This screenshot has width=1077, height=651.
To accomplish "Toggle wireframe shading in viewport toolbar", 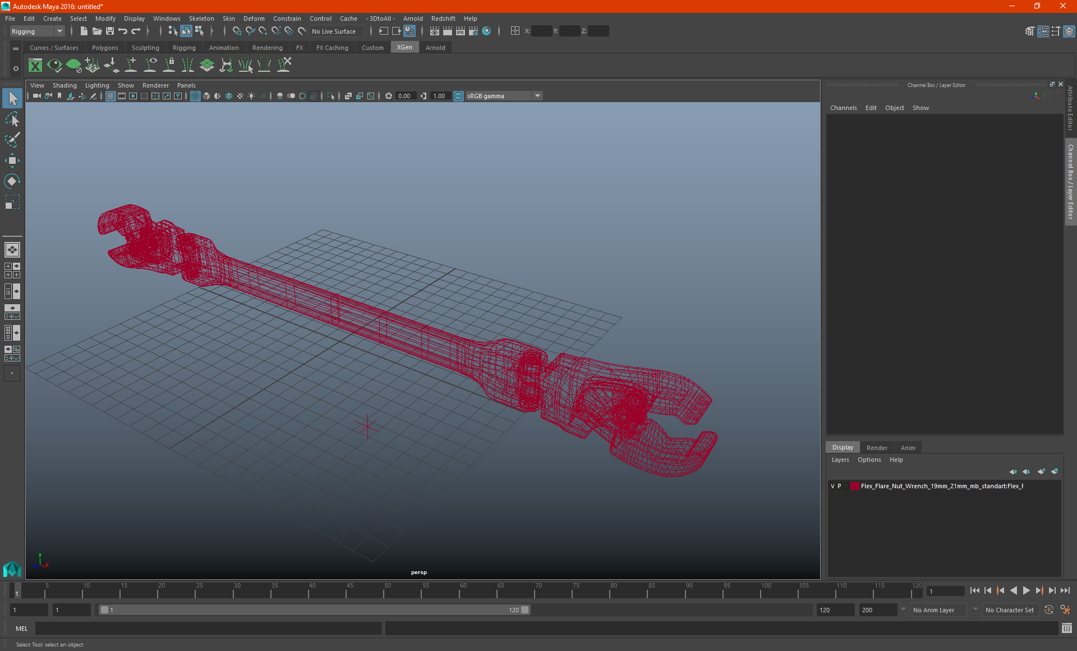I will pyautogui.click(x=195, y=96).
